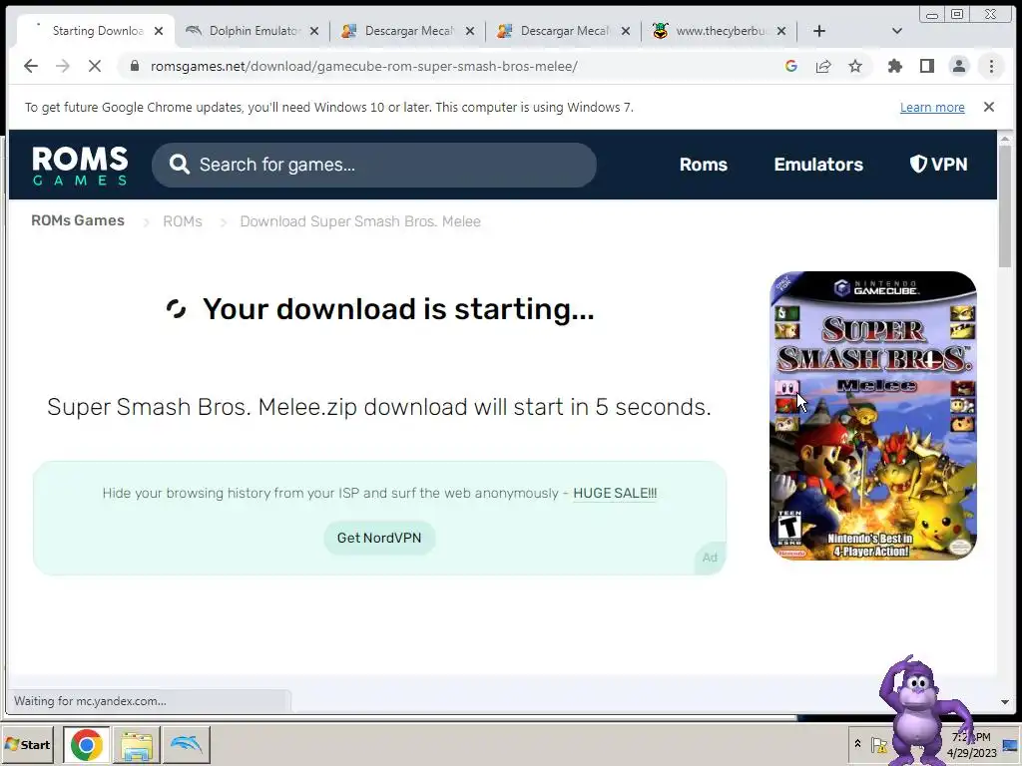Click the page vertical scrollbar thumb
Image resolution: width=1022 pixels, height=766 pixels.
click(x=1004, y=205)
